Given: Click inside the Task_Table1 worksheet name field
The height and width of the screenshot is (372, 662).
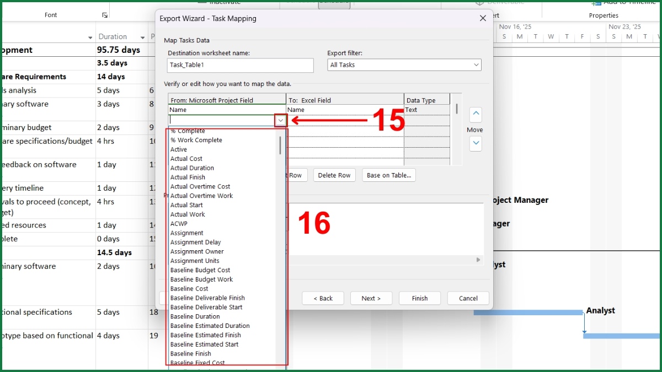Looking at the screenshot, I should click(239, 65).
